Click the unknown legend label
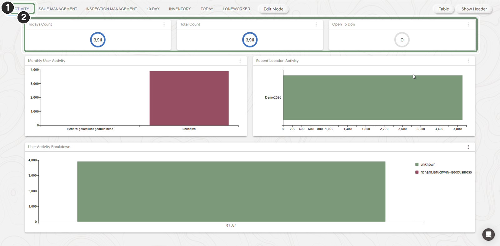Screen dimensions: 500x246 [428, 165]
